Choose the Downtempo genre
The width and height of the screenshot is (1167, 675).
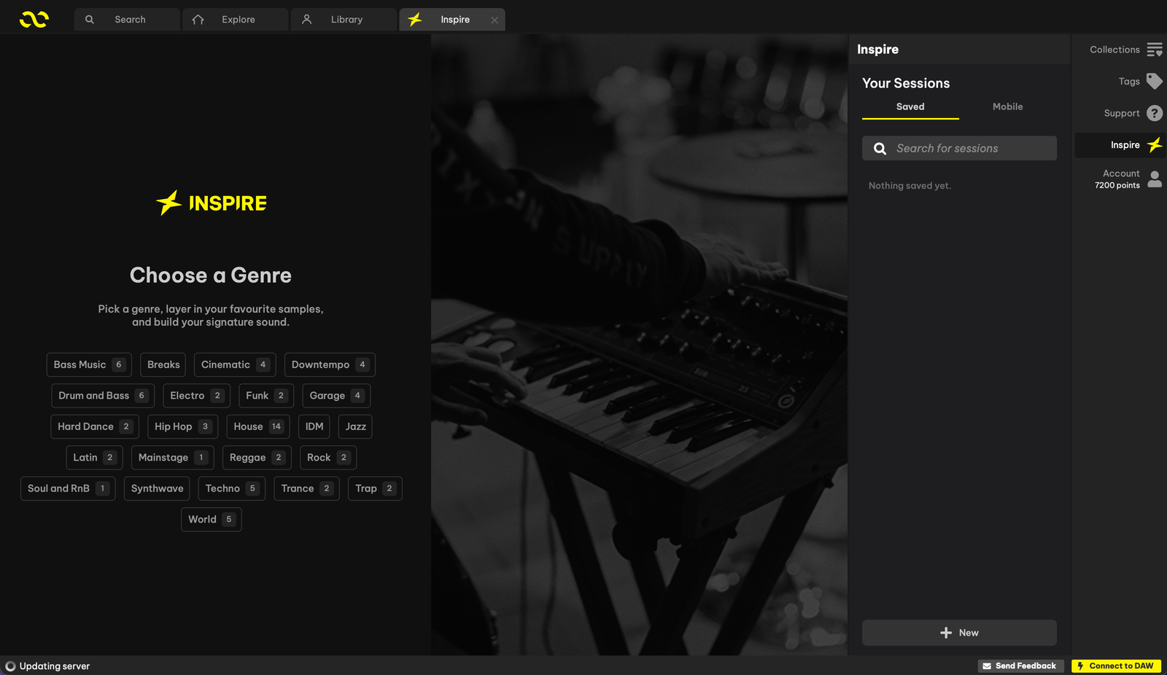point(330,364)
